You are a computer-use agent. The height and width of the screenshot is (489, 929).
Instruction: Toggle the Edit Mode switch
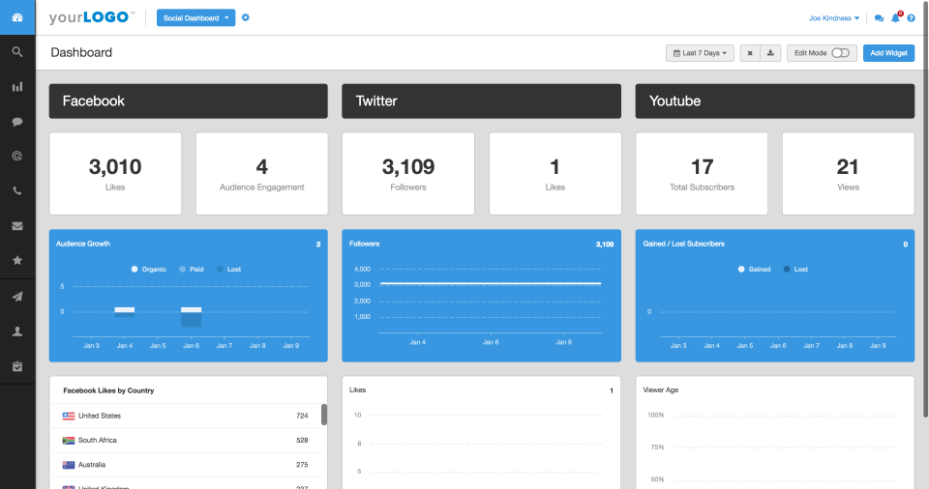pyautogui.click(x=840, y=53)
